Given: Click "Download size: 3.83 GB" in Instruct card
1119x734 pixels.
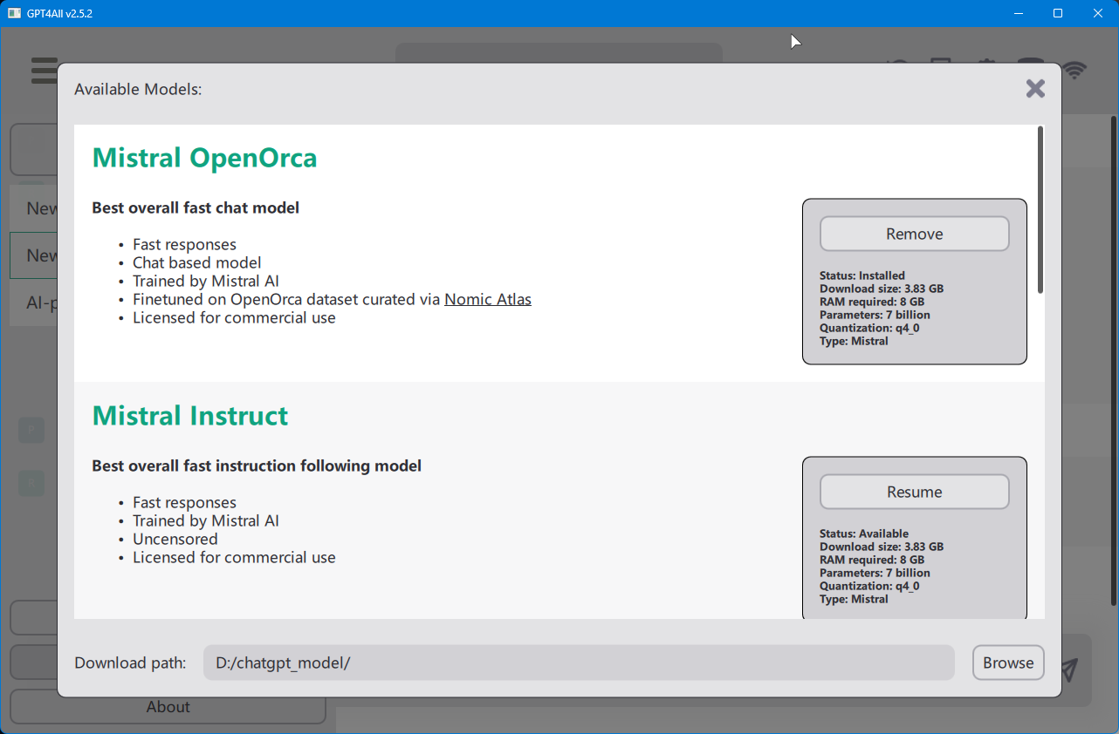Looking at the screenshot, I should [882, 547].
